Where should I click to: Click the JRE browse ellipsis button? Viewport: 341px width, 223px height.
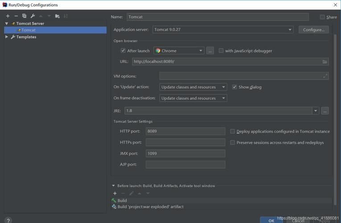point(325,111)
